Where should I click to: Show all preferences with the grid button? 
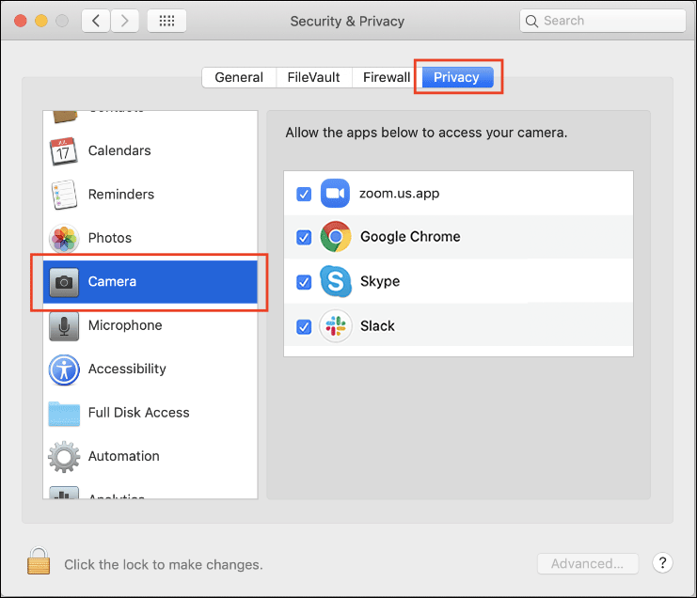[x=166, y=21]
